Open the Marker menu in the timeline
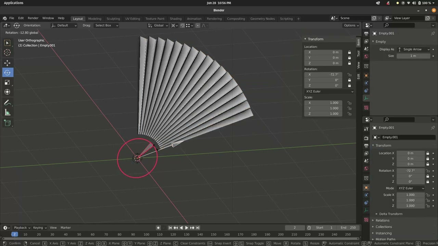This screenshot has width=438, height=246. pos(66,228)
